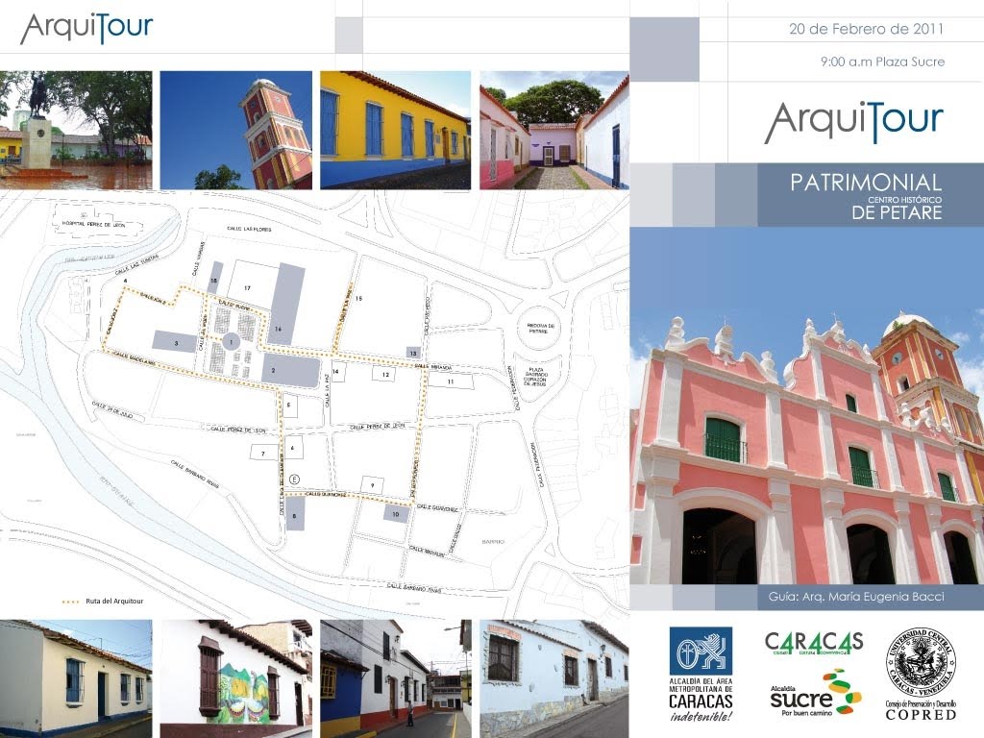
Task: Click 'REDOMA DE PETARE' roundabout label
Action: coord(540,329)
